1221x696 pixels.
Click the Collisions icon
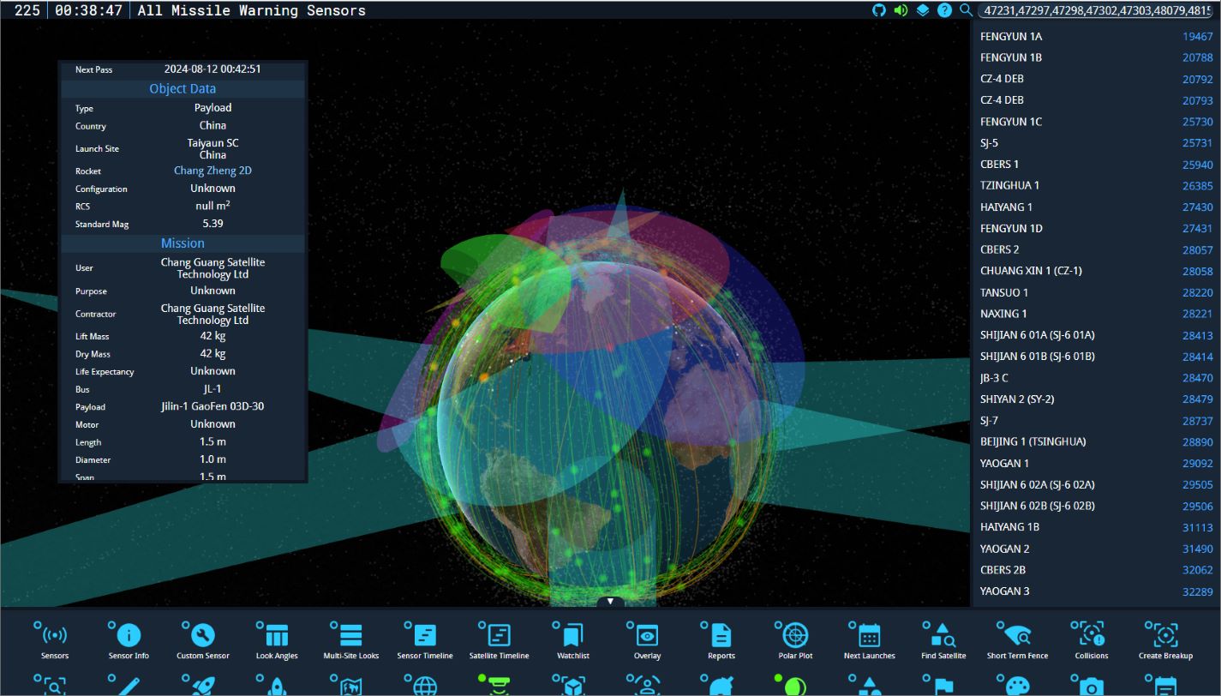pos(1092,636)
